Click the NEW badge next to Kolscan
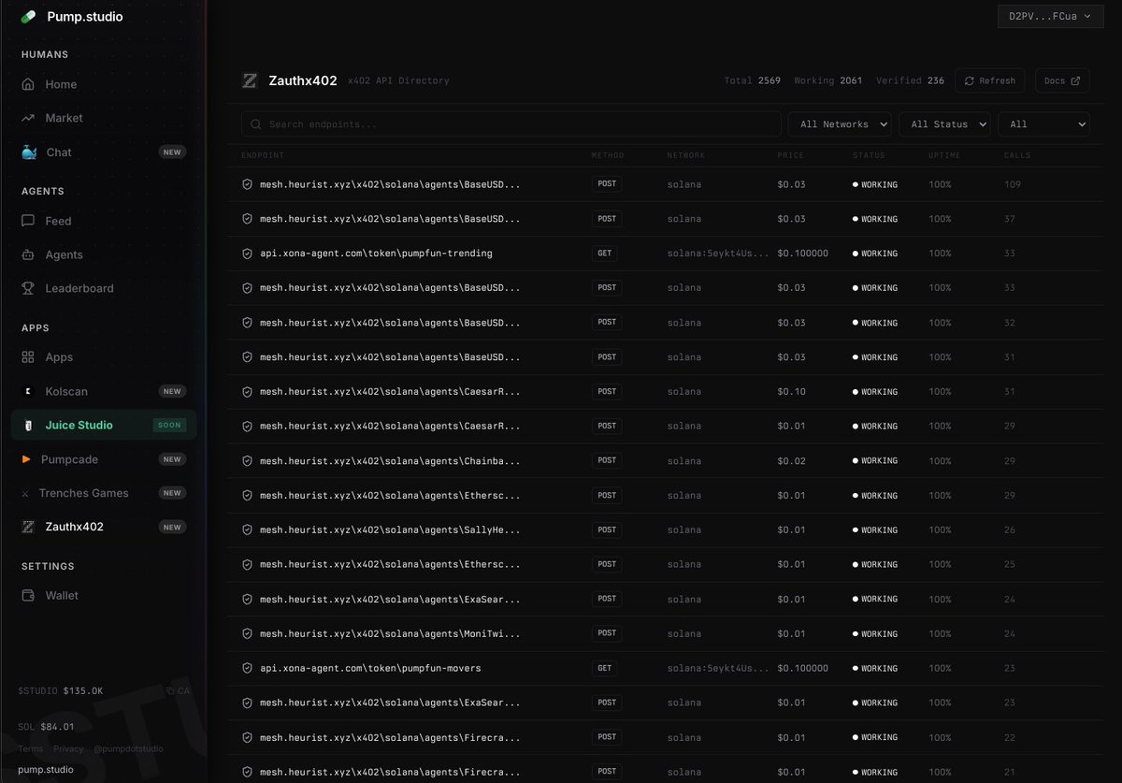The height and width of the screenshot is (783, 1122). (x=172, y=391)
